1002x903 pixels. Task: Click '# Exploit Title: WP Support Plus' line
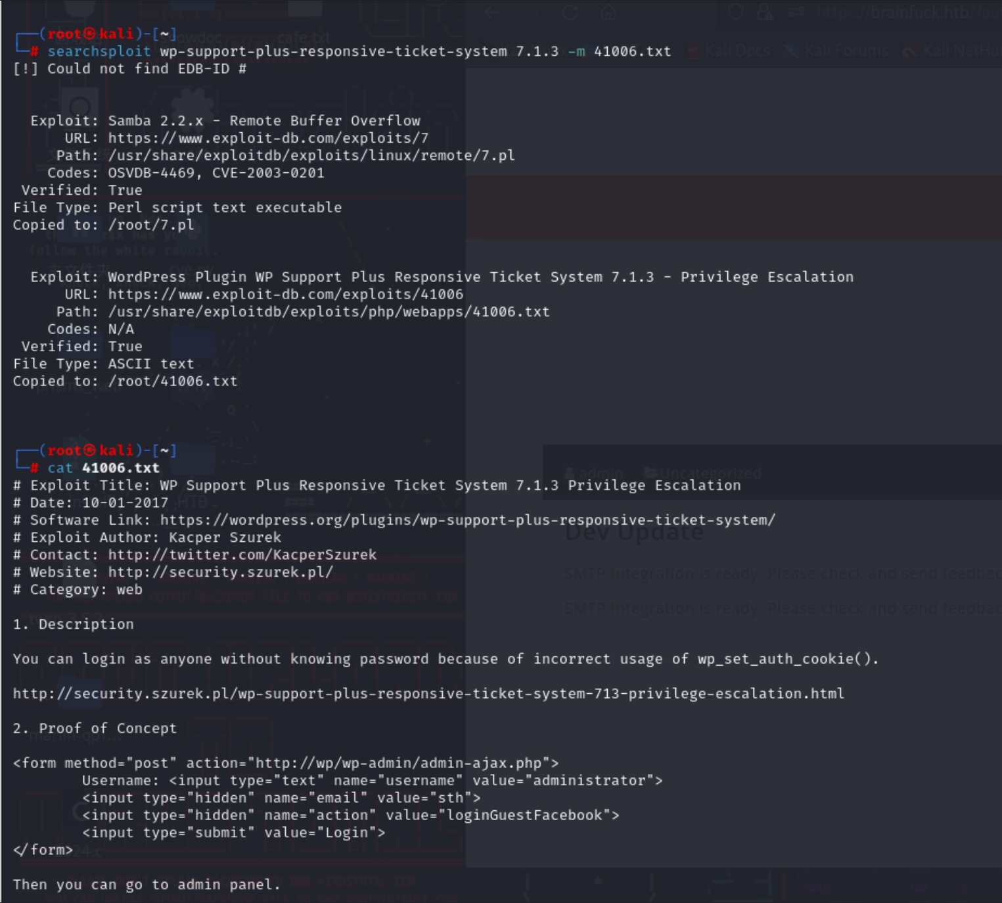coord(377,485)
